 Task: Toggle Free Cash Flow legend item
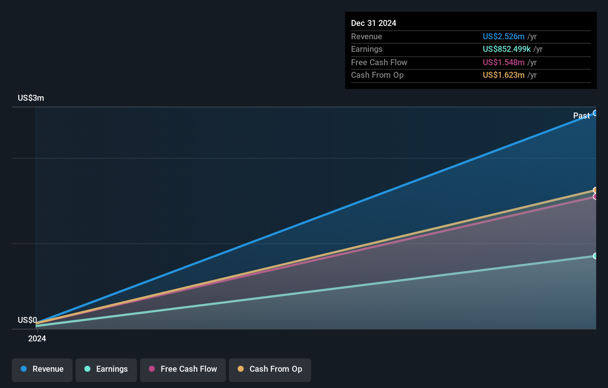coord(183,369)
